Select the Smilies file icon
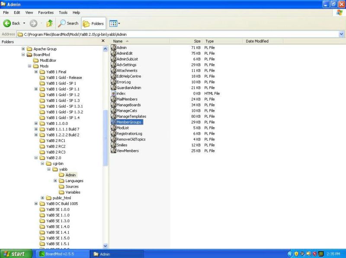The width and height of the screenshot is (346, 258). [113, 145]
